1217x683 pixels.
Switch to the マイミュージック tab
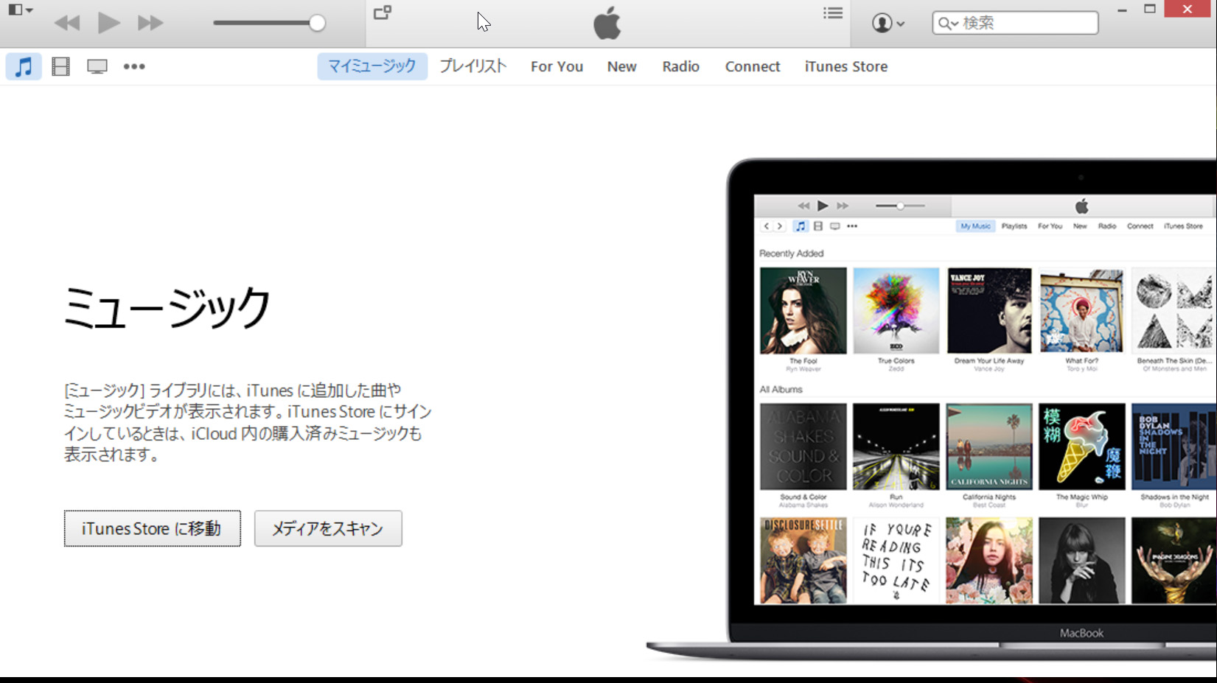(372, 66)
